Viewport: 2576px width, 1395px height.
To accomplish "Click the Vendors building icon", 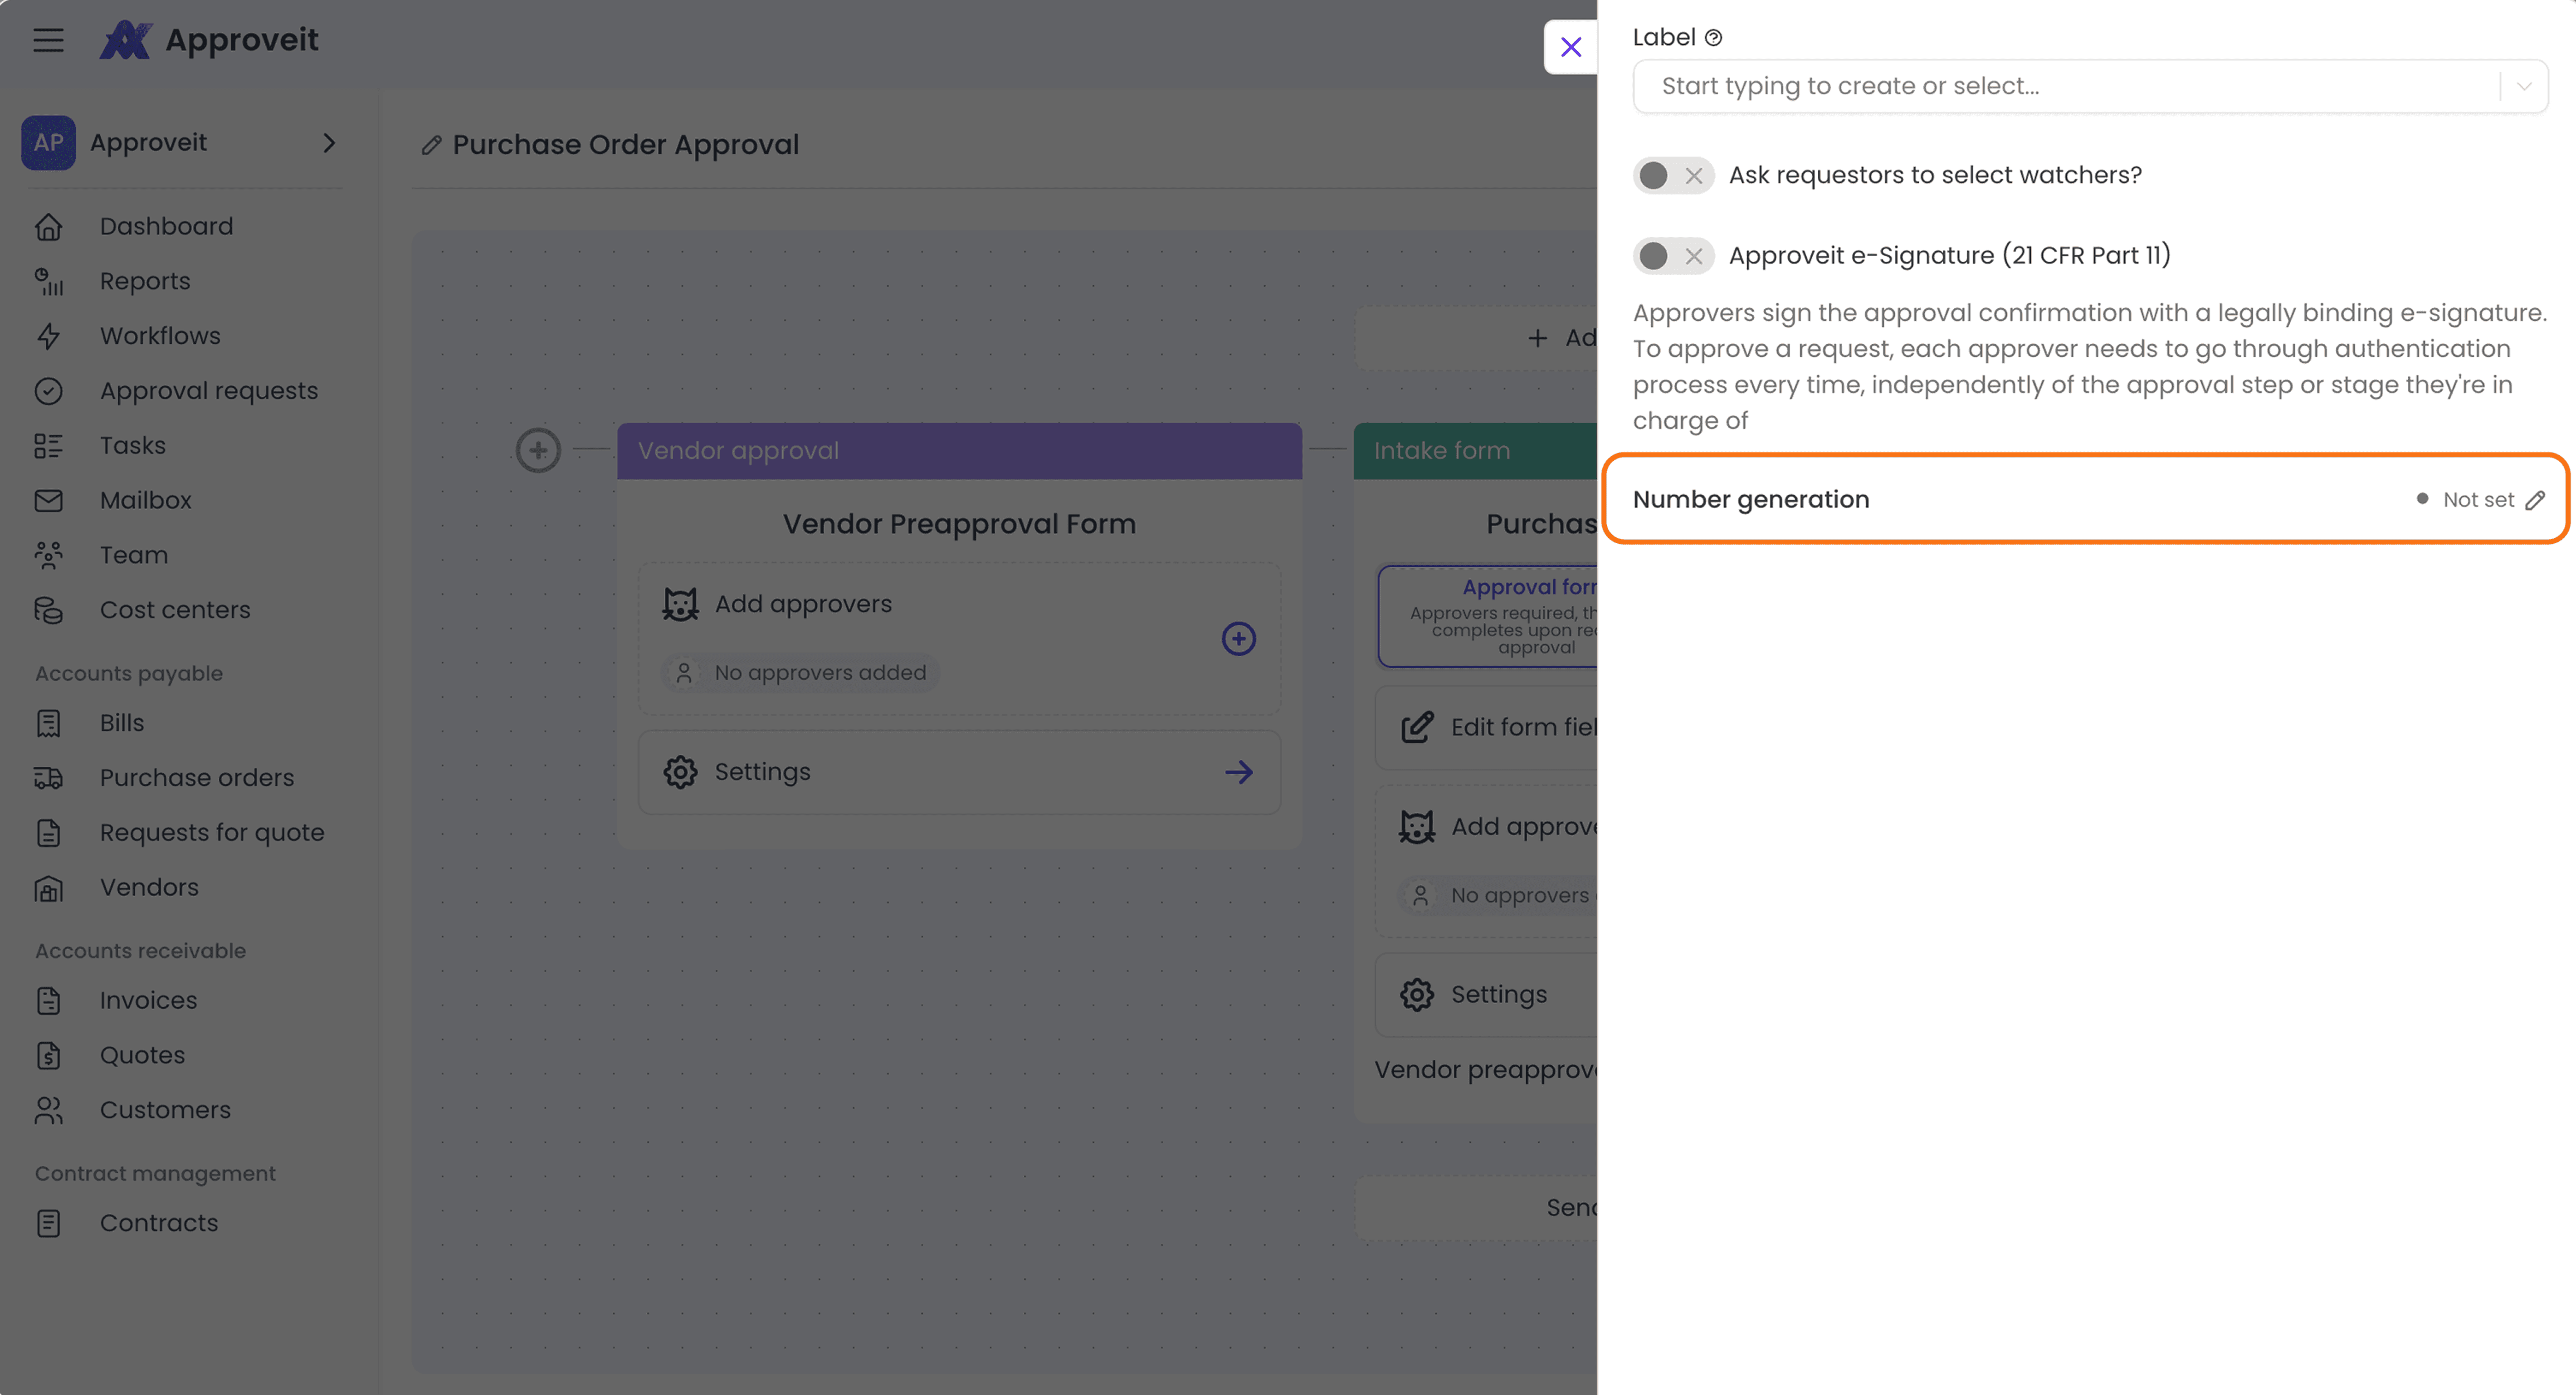I will click(48, 888).
